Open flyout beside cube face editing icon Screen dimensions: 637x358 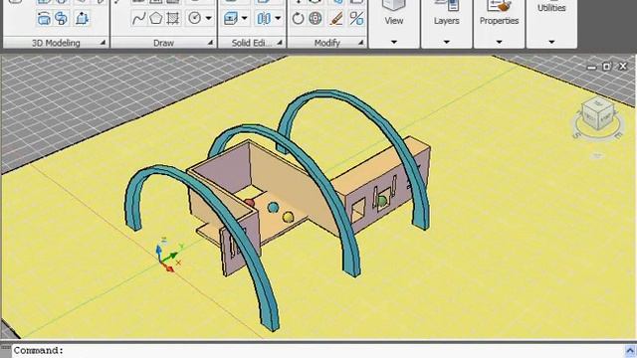click(x=244, y=18)
